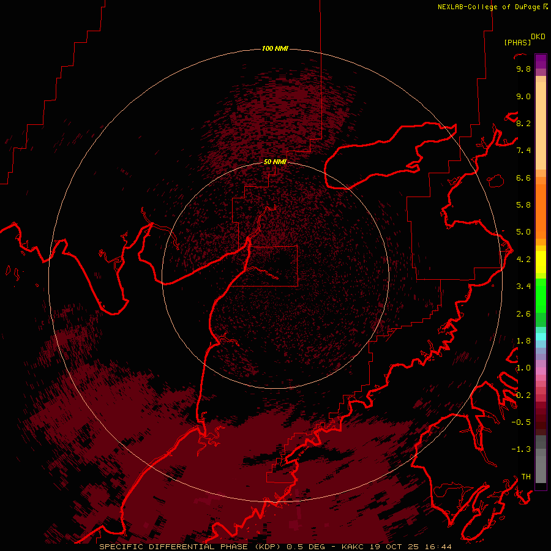The width and height of the screenshot is (551, 551).
Task: Click the TH threshold label on legend
Action: coord(526,477)
